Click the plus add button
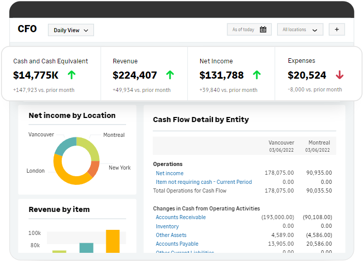 pyautogui.click(x=337, y=30)
